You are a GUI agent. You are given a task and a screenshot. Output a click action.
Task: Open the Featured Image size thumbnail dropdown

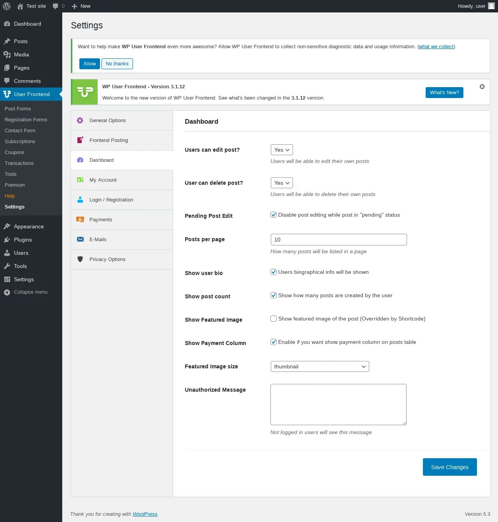point(320,366)
